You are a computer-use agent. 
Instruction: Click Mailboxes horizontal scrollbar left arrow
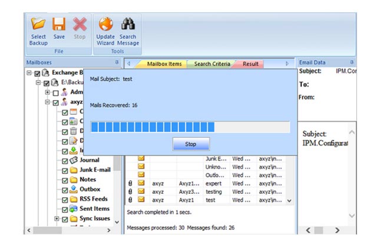click(29, 230)
